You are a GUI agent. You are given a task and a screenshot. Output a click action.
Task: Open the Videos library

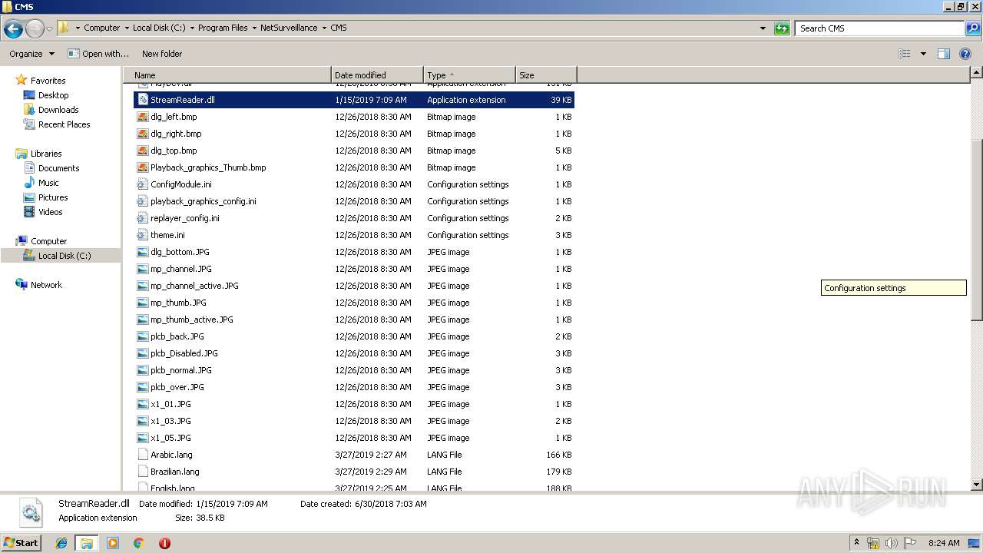tap(50, 212)
